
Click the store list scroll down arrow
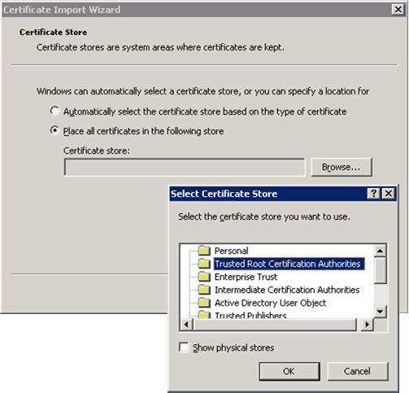pos(380,312)
